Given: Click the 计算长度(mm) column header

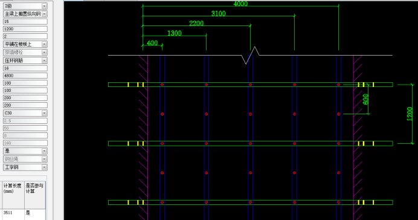Looking at the screenshot, I should [13, 195].
